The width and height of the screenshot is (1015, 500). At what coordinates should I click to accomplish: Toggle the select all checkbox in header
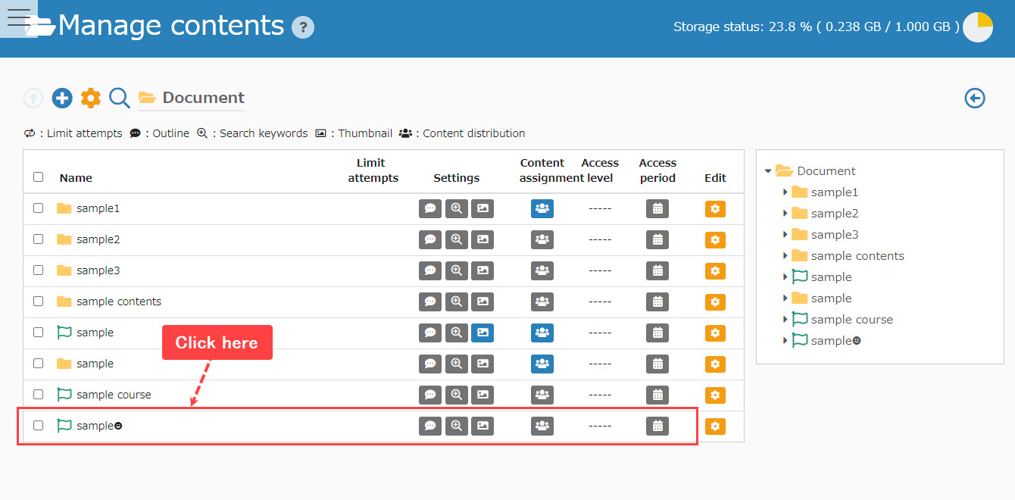[x=39, y=177]
